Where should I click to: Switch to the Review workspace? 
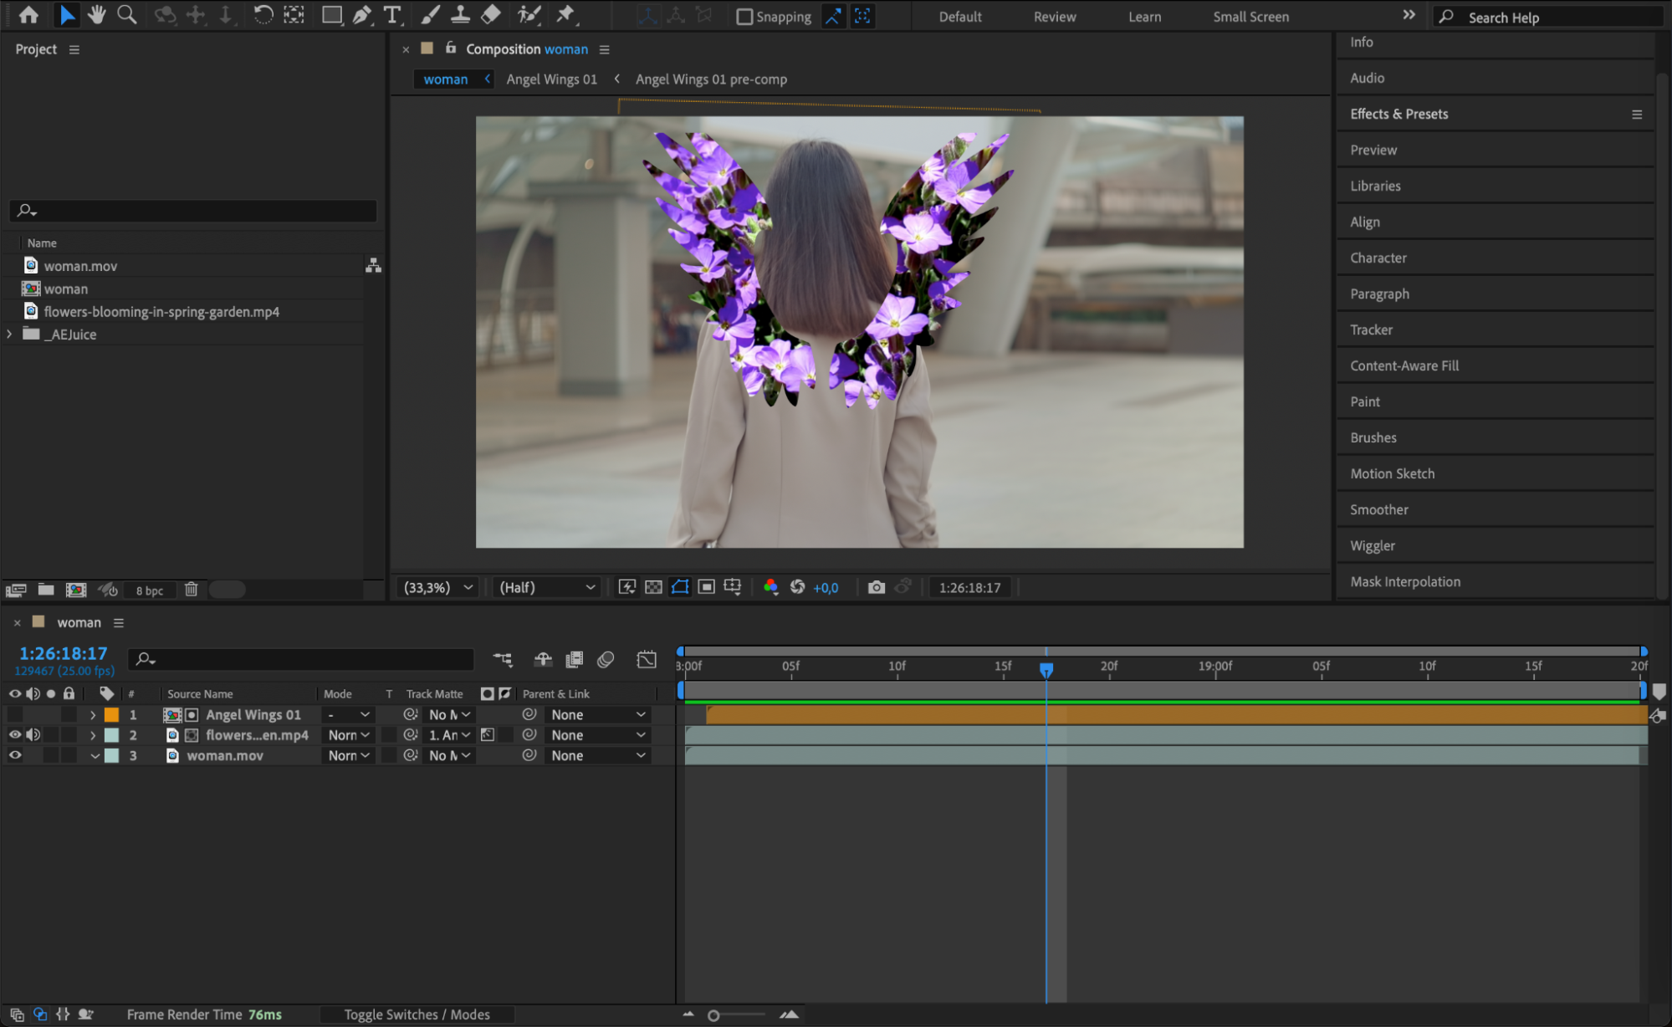tap(1054, 17)
